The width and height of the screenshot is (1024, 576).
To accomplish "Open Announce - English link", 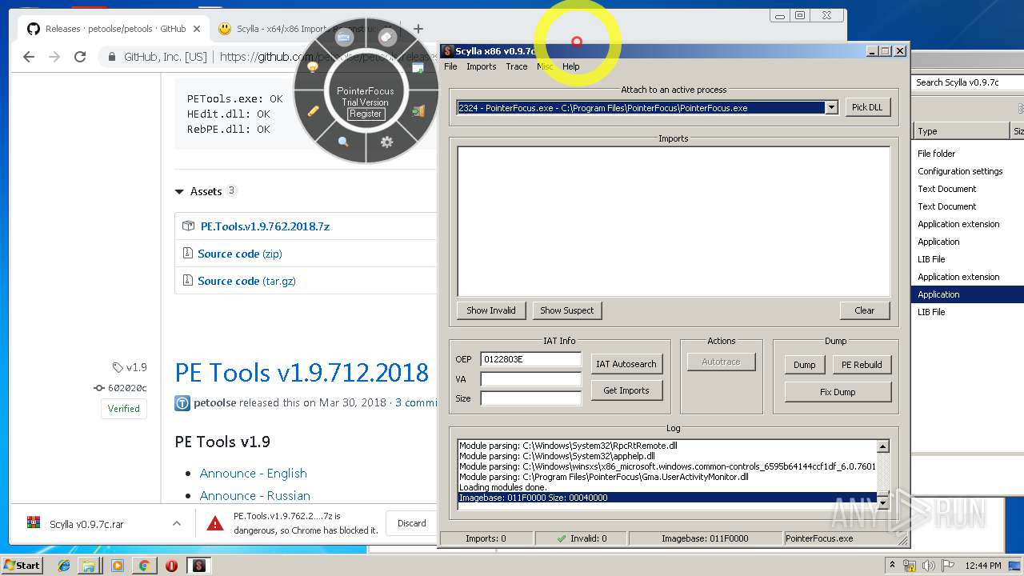I will pos(253,473).
